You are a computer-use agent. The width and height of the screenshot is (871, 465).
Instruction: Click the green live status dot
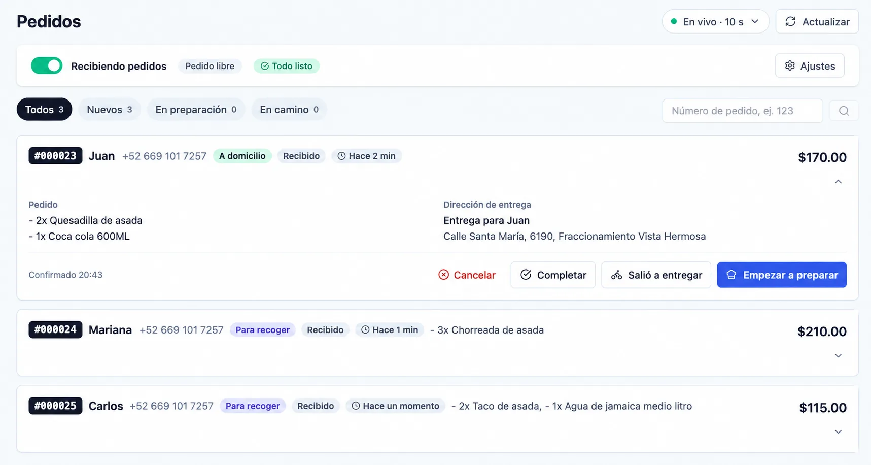pos(674,21)
